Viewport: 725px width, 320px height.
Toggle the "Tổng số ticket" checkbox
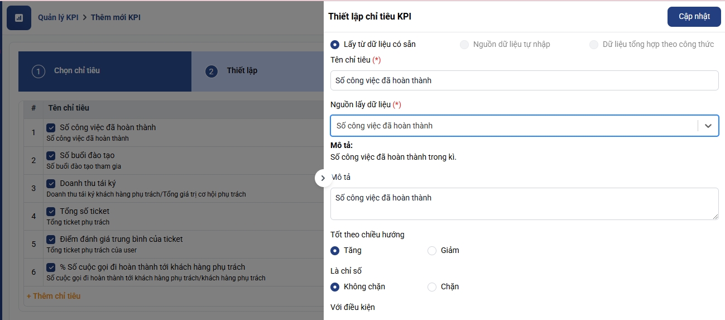click(x=51, y=211)
